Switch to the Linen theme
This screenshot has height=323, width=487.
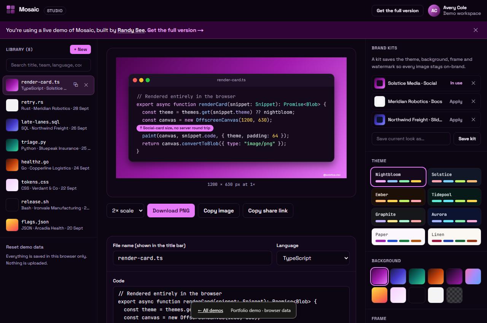(x=454, y=237)
